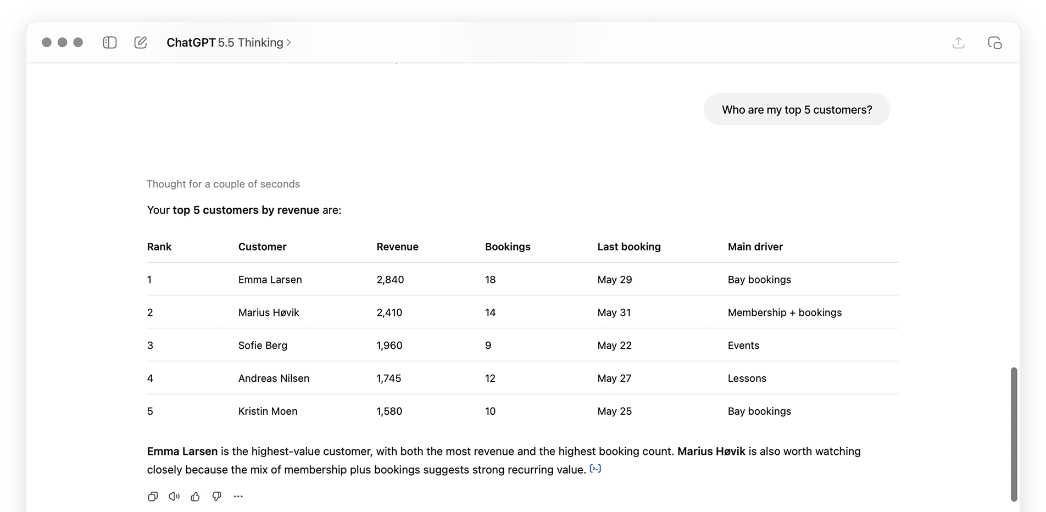Click the revenue value 1,960
This screenshot has width=1046, height=512.
[389, 346]
